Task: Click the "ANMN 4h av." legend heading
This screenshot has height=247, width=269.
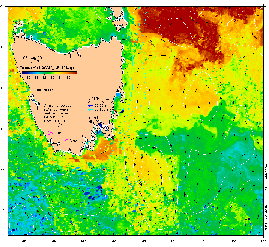Action: [x=100, y=99]
